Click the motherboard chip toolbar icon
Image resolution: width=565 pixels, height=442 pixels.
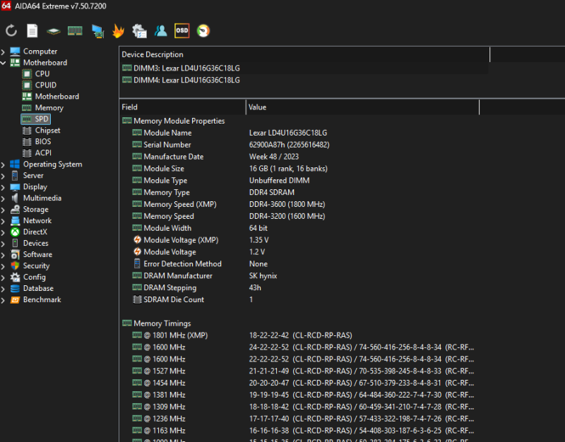point(54,31)
